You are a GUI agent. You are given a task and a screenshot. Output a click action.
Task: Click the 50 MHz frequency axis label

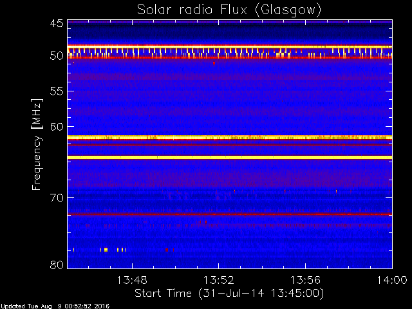57,56
